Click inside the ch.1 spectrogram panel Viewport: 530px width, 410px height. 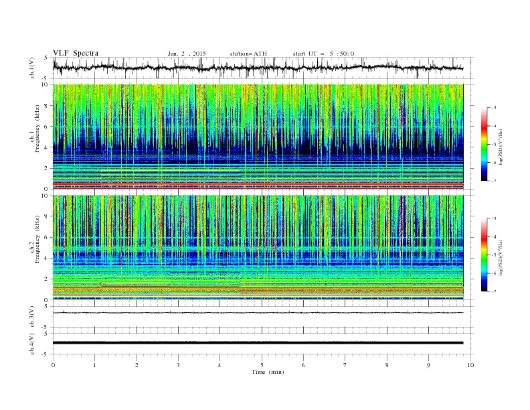[x=258, y=137]
